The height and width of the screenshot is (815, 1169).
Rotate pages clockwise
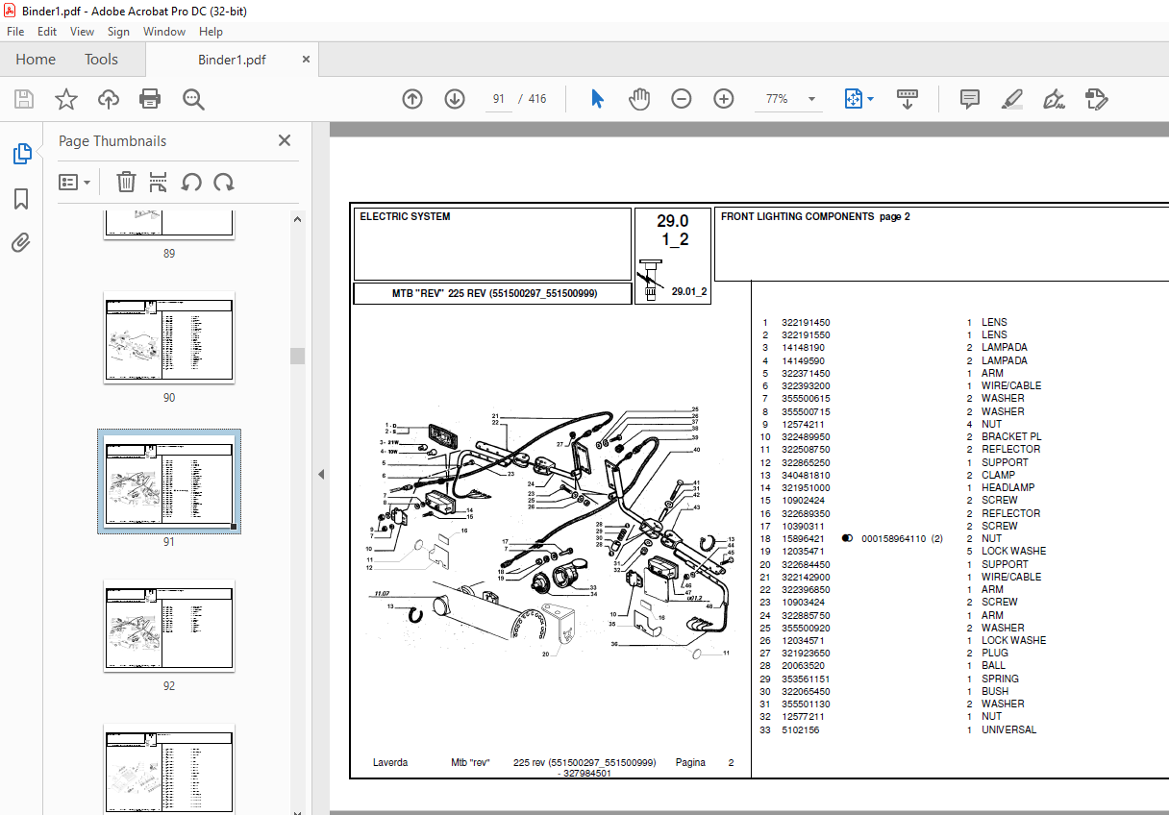click(224, 182)
